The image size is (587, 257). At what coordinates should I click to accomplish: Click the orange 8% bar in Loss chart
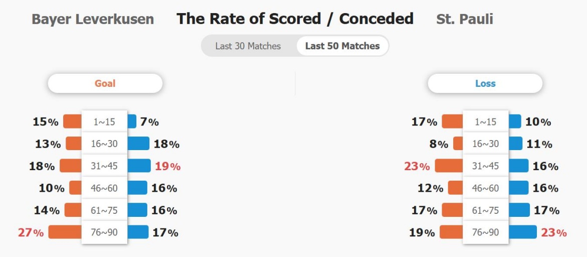458,144
